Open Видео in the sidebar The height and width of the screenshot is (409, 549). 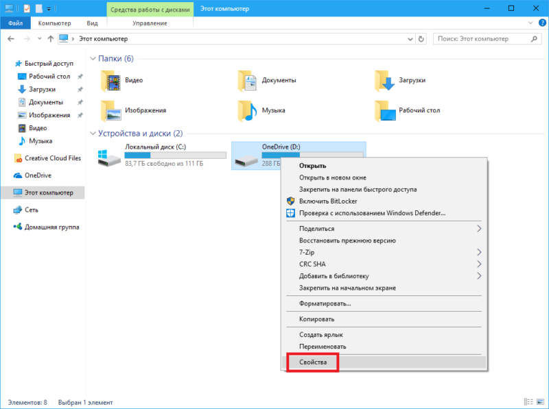(32, 128)
